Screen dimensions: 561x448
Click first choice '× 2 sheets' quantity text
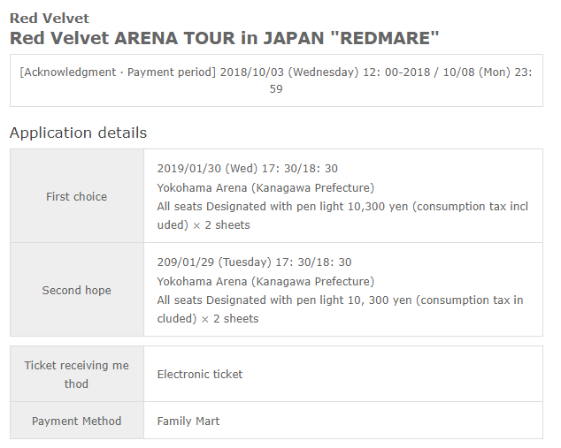point(221,225)
